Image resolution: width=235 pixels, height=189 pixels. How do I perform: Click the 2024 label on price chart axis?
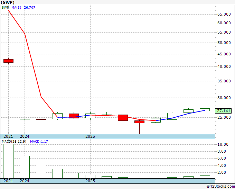(25, 136)
